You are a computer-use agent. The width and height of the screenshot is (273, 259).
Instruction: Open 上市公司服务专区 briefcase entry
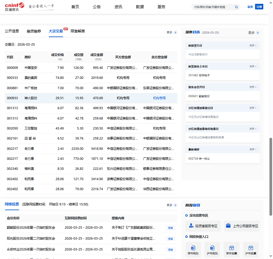click(x=242, y=226)
